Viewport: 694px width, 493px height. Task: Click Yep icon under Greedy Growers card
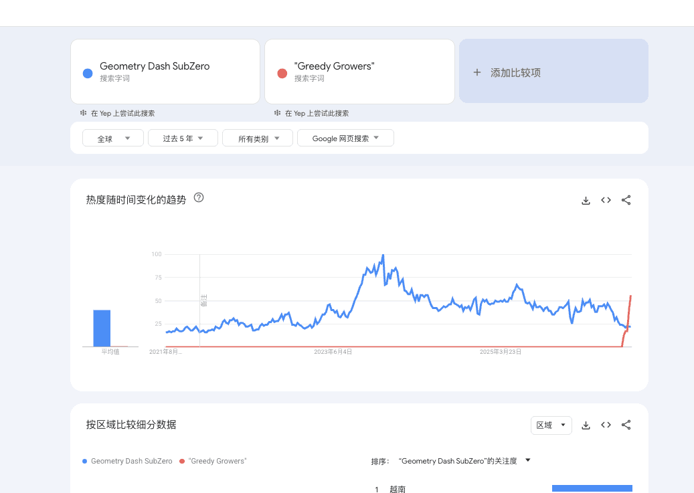click(x=278, y=113)
